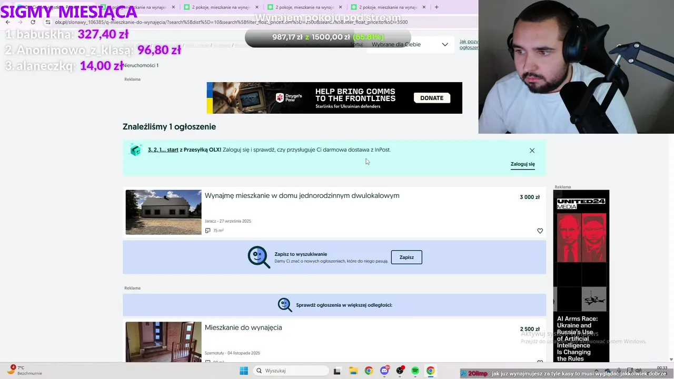Go back with the browser back arrow
Screen dimensions: 674x379
tap(8, 22)
